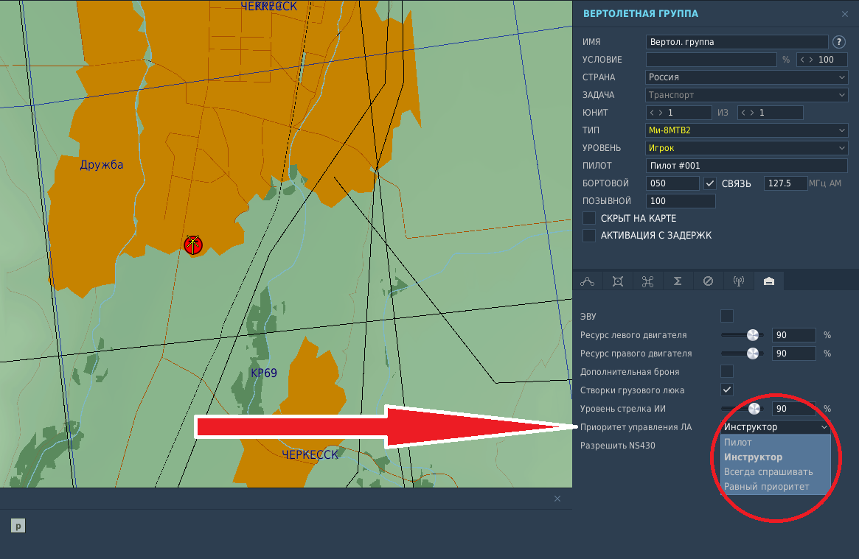Open the route waypoints tab icon
The width and height of the screenshot is (859, 559).
tap(587, 281)
